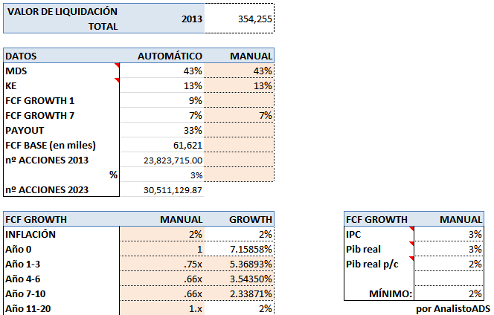
Task: Select FCF GROWTH 7 automatic value 7%
Action: pos(162,115)
